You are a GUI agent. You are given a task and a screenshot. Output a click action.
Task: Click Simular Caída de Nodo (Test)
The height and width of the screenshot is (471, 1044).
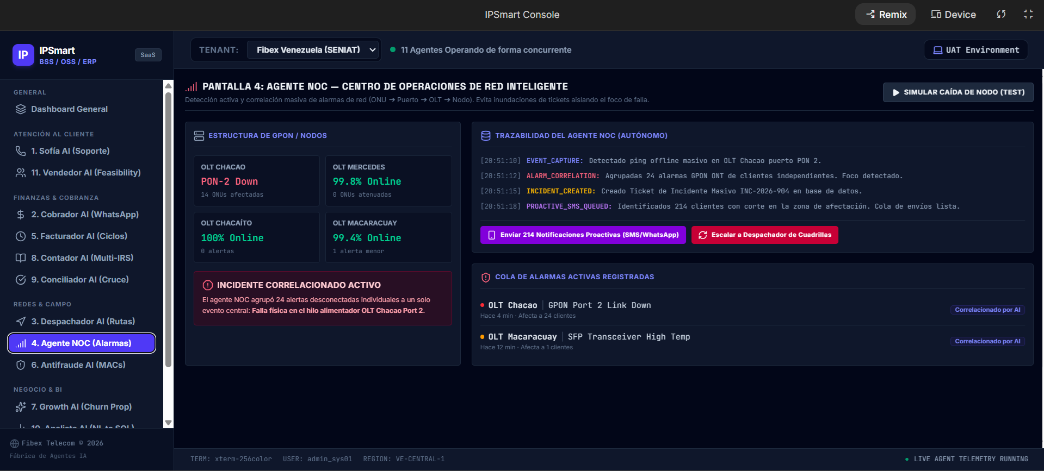point(958,92)
